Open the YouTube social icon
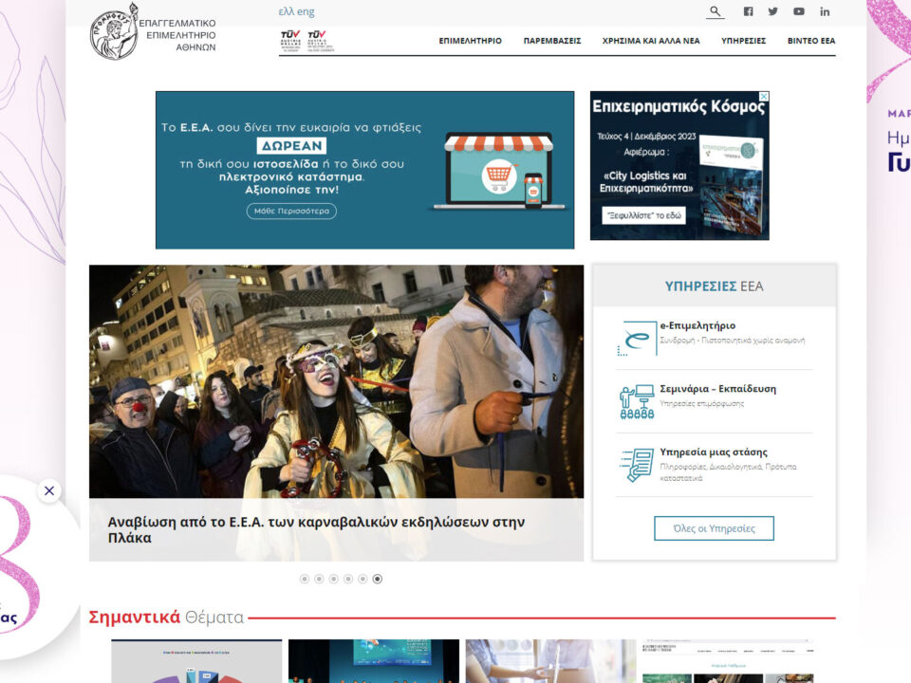This screenshot has width=911, height=683. (x=799, y=11)
